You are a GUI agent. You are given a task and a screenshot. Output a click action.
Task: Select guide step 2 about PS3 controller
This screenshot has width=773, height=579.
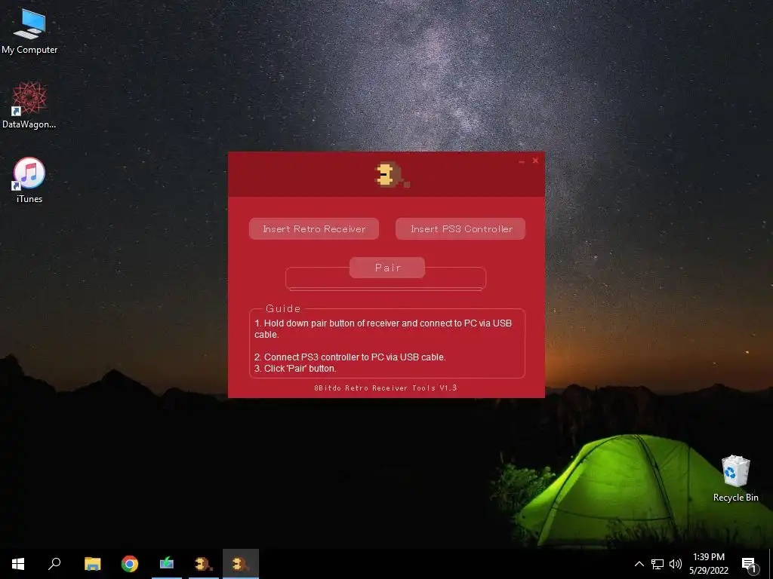pyautogui.click(x=350, y=357)
